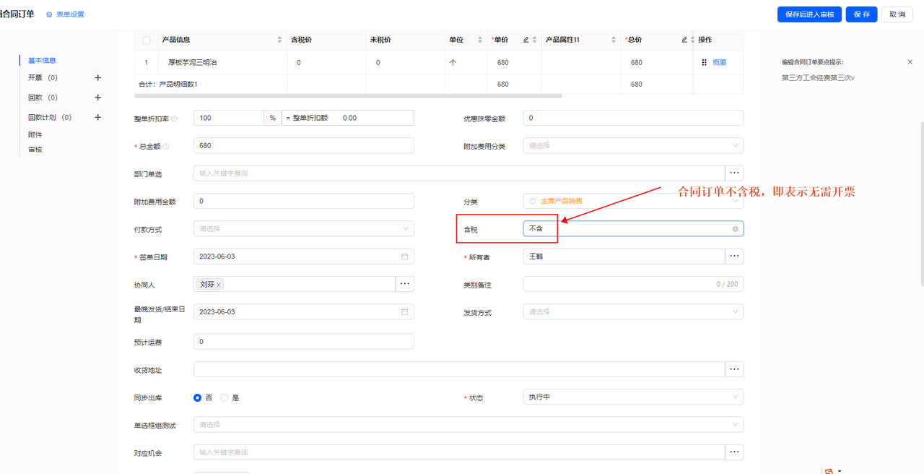This screenshot has height=474, width=924.
Task: Open 概要 link in product row
Action: (720, 63)
